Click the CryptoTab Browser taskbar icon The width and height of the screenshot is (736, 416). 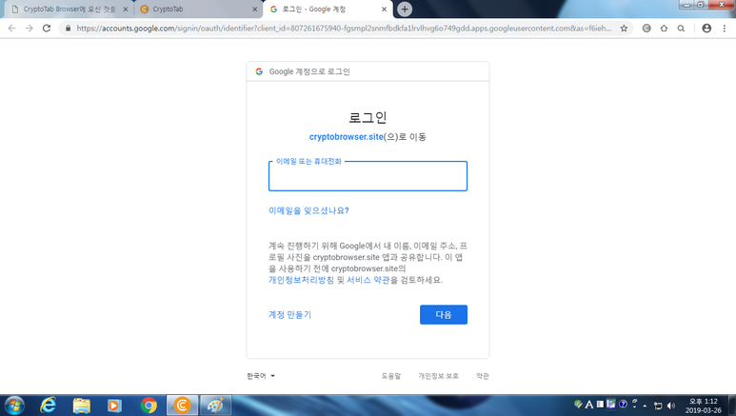(x=182, y=406)
